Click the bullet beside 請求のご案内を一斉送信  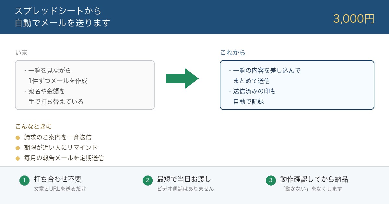click(x=18, y=138)
